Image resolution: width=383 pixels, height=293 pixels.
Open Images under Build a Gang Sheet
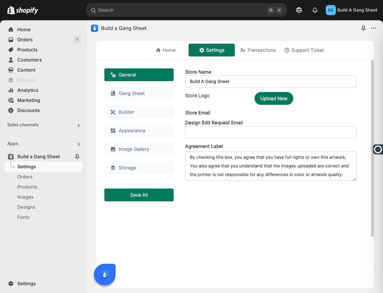(x=25, y=197)
